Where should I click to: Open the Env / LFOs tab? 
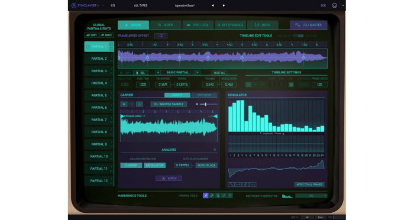pos(198,25)
